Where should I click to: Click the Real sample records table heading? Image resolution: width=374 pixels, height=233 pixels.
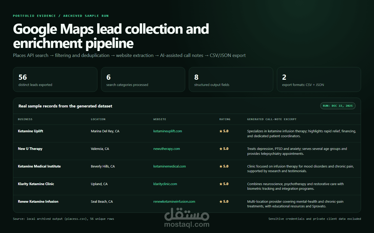point(65,106)
